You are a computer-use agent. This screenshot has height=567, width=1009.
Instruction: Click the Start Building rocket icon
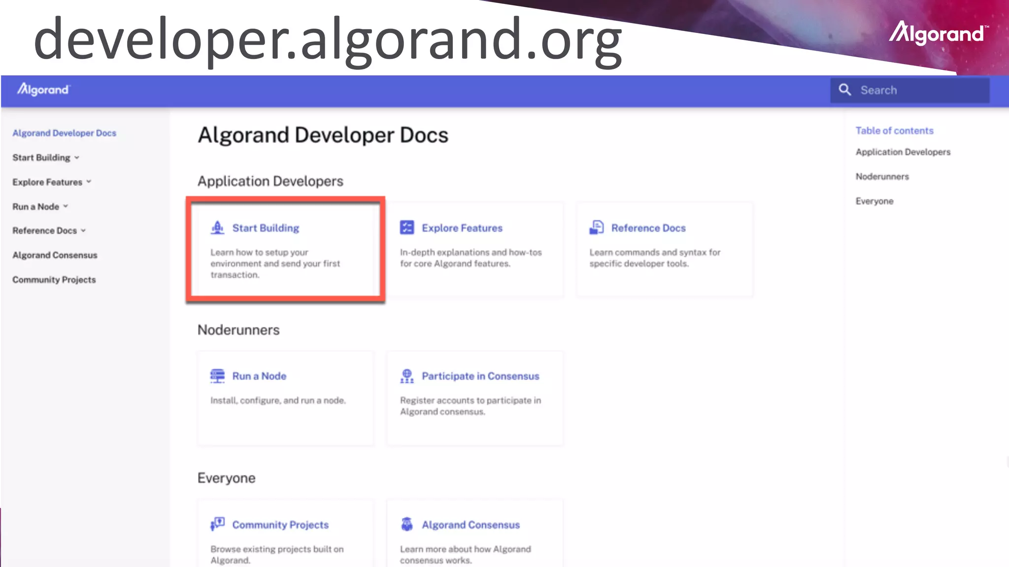217,227
